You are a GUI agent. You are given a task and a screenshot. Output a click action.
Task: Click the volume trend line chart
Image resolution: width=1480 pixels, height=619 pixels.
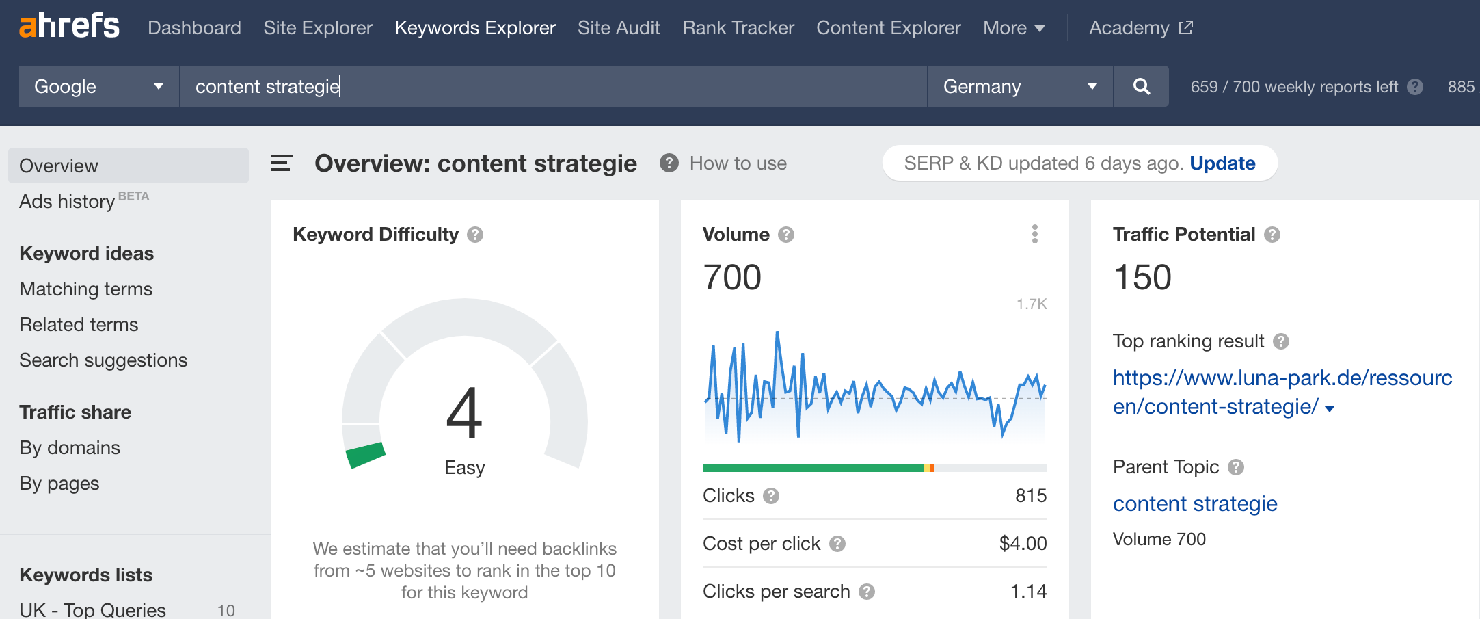coord(875,386)
